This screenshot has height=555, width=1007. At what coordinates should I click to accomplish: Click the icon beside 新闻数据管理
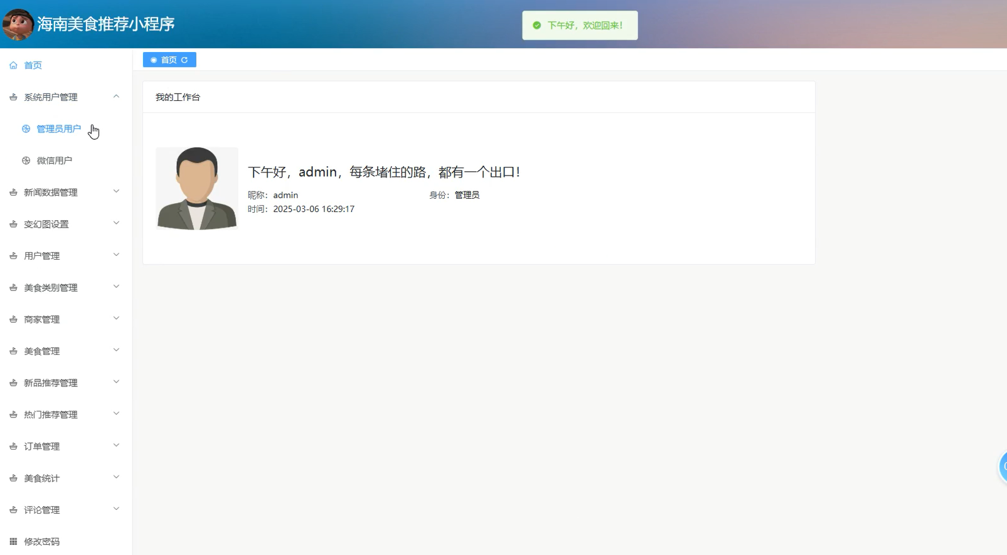tap(13, 193)
